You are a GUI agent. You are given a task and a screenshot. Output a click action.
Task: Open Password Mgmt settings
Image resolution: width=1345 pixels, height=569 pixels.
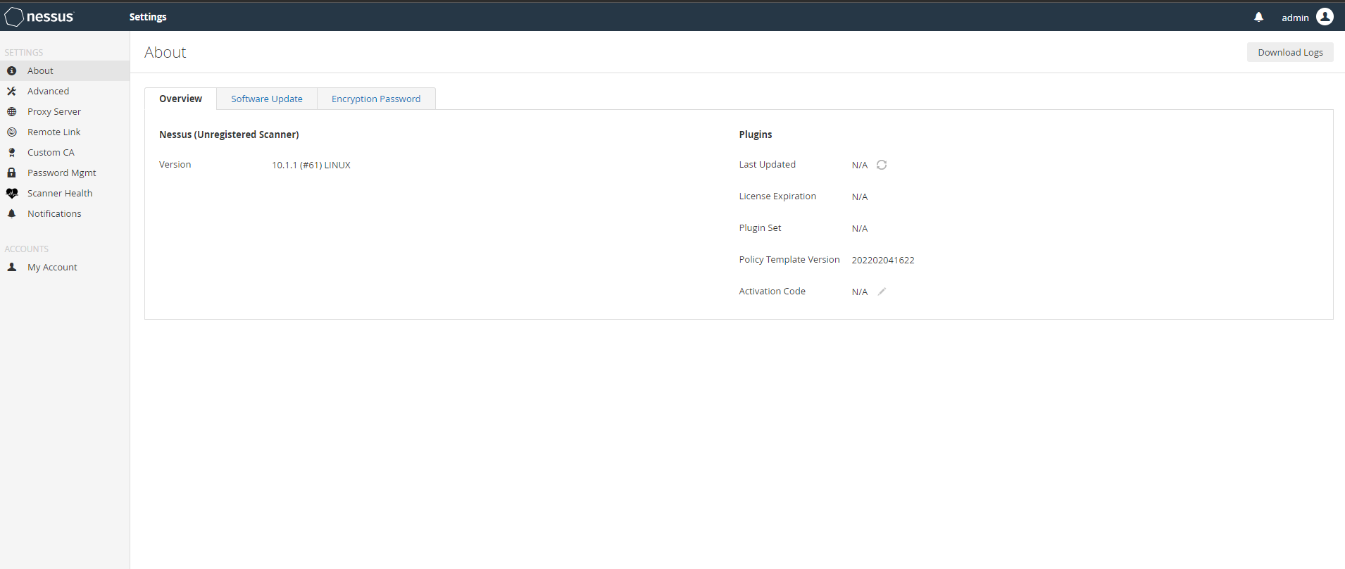point(65,173)
